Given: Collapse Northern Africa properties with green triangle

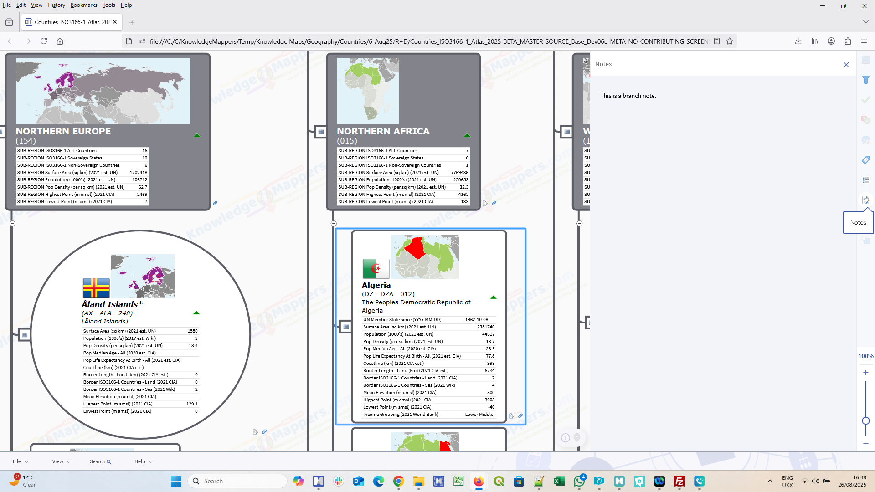Looking at the screenshot, I should [x=467, y=135].
